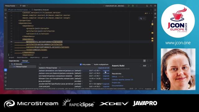Open the Project site link
Viewport: 199px width, 112px height.
coord(116,83)
